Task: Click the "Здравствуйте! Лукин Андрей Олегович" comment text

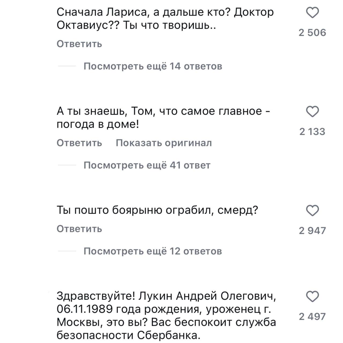Action: 166,316
